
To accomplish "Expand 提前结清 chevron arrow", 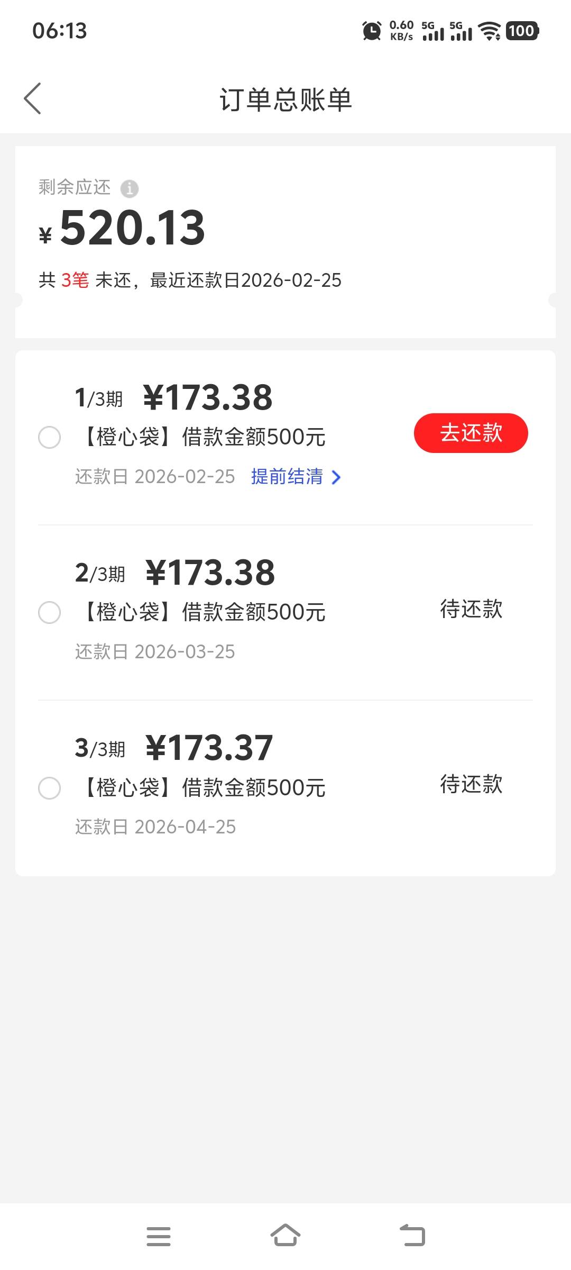I will pyautogui.click(x=336, y=477).
